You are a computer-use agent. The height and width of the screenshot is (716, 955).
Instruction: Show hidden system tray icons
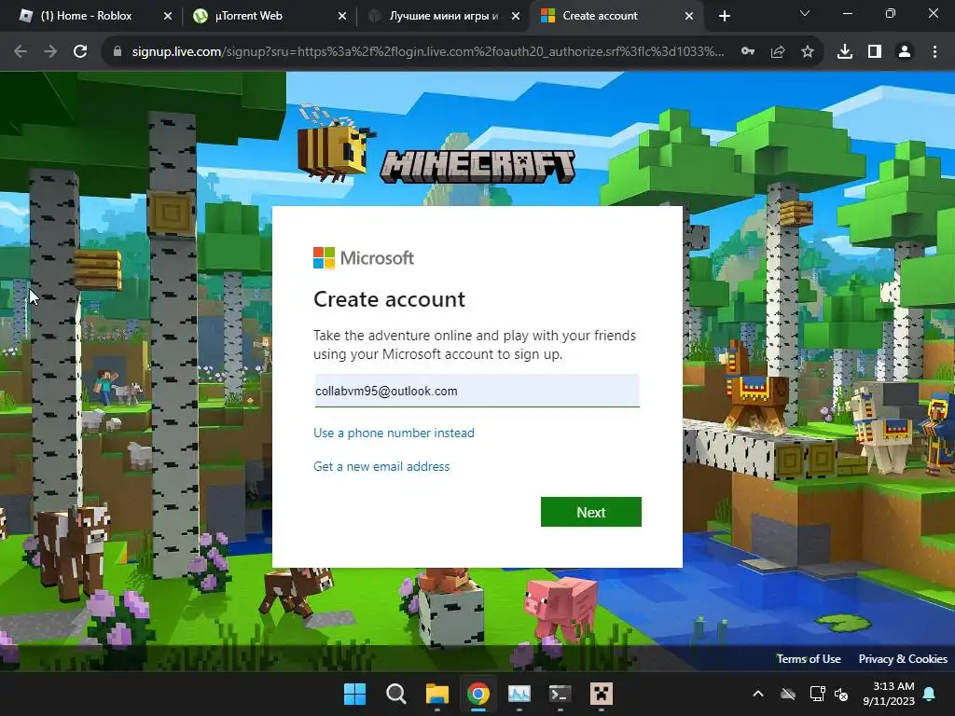758,694
